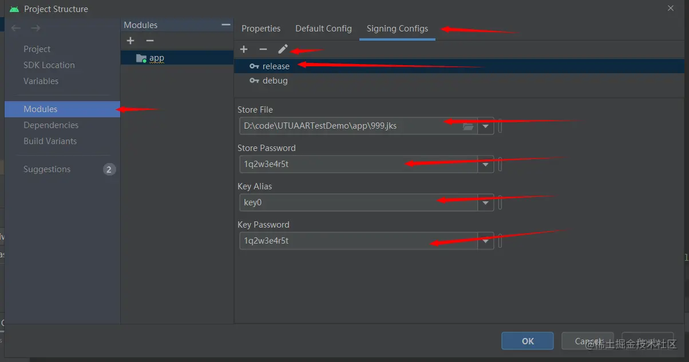This screenshot has height=362, width=689.
Task: Select the Signing Configs tab
Action: point(397,29)
